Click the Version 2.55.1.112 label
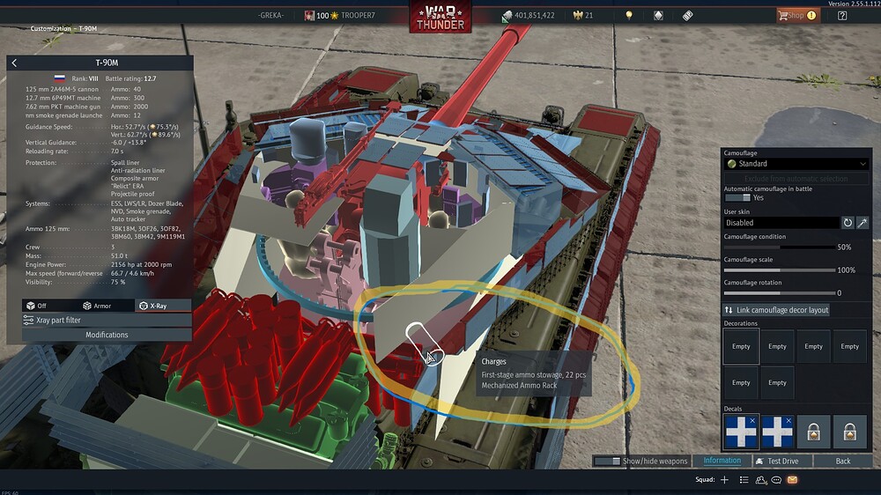The height and width of the screenshot is (495, 881). (x=854, y=4)
